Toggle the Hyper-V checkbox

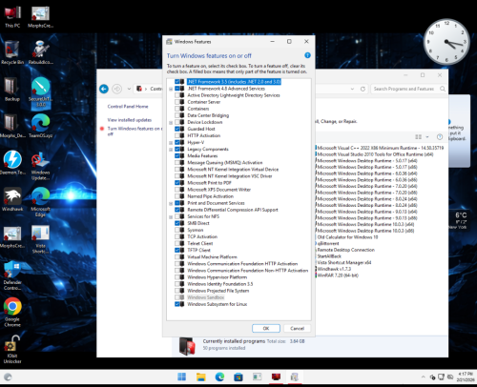[x=177, y=142]
